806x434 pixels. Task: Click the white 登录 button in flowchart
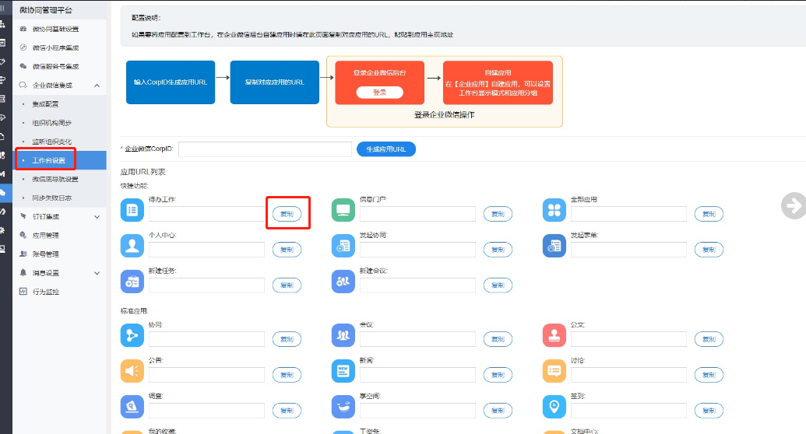(379, 92)
